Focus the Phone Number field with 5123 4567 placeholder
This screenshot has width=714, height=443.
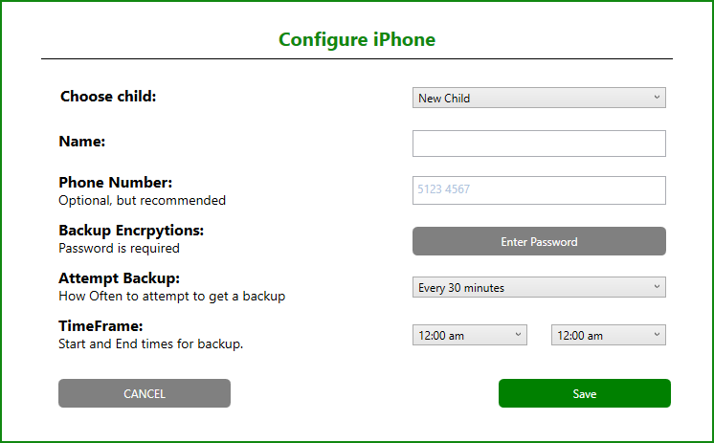(x=539, y=190)
